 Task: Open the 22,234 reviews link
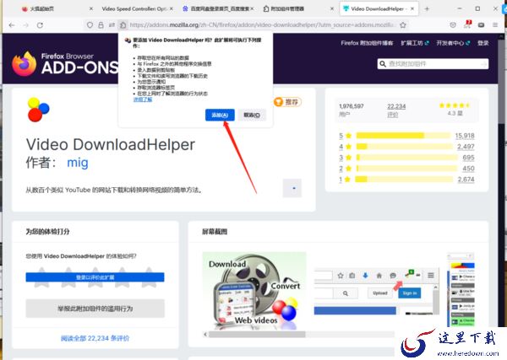pyautogui.click(x=396, y=106)
